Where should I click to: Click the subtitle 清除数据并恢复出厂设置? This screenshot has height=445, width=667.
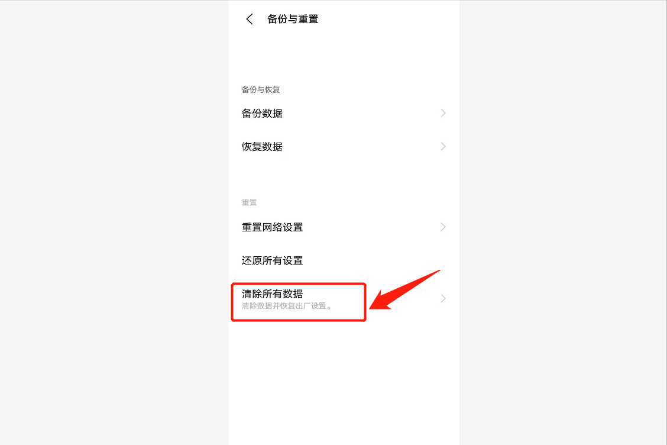coord(286,306)
